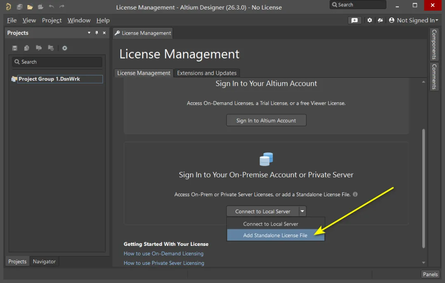Click the Compile documents icon in Projects panel

click(27, 48)
